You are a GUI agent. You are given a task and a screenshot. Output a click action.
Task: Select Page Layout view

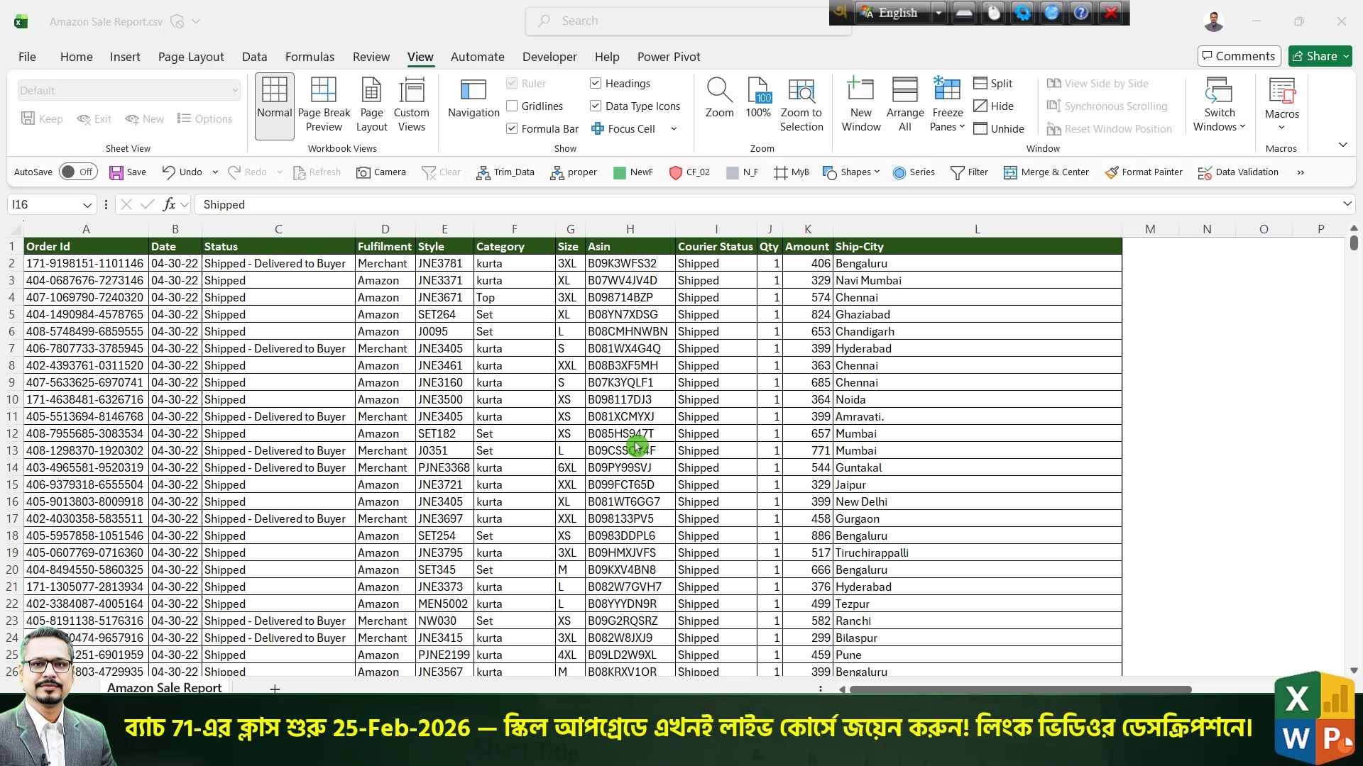coord(371,105)
